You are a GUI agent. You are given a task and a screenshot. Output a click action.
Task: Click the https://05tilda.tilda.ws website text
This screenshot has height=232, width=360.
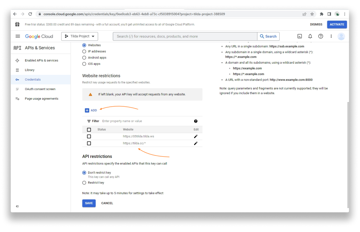[139, 137]
